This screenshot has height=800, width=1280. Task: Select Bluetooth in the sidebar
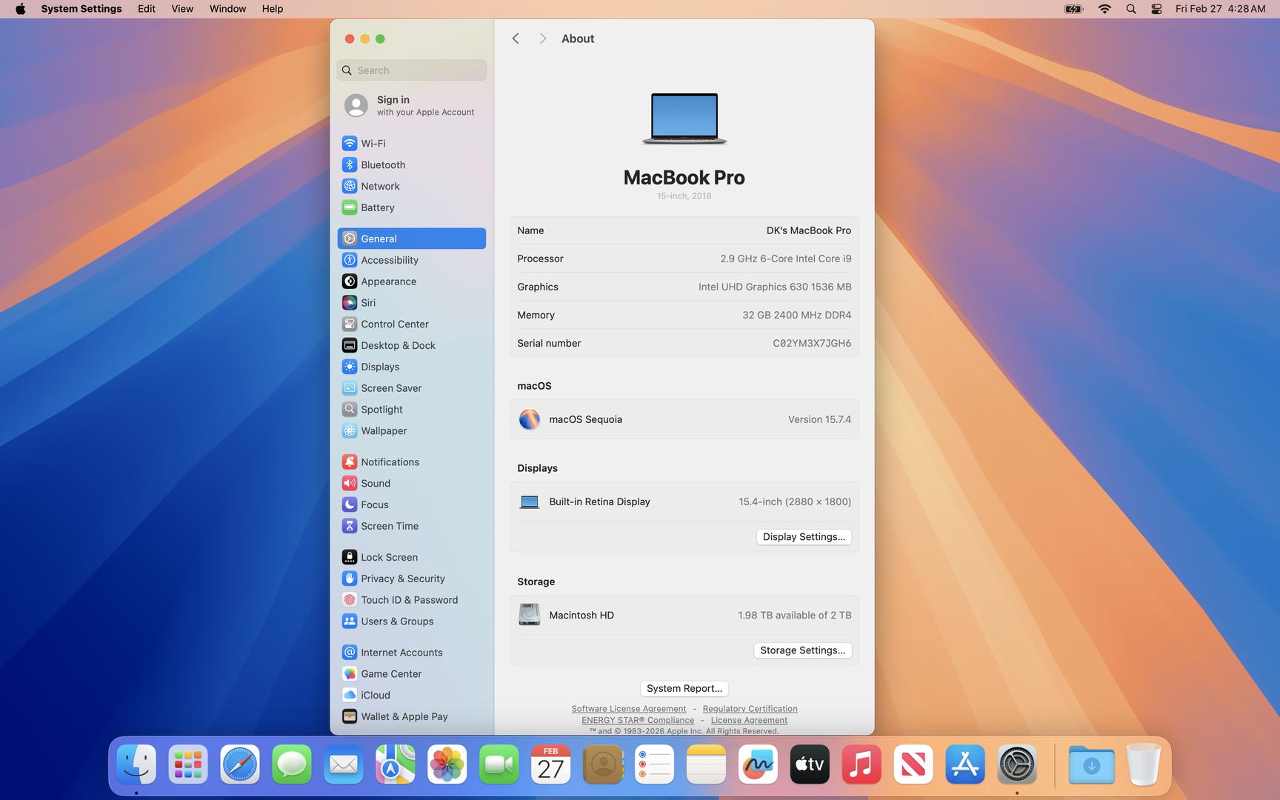382,164
